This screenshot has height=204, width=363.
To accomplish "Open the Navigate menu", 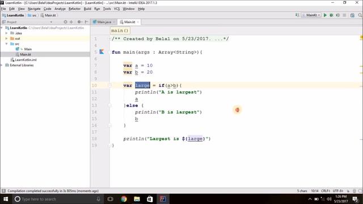I will coord(34,9).
